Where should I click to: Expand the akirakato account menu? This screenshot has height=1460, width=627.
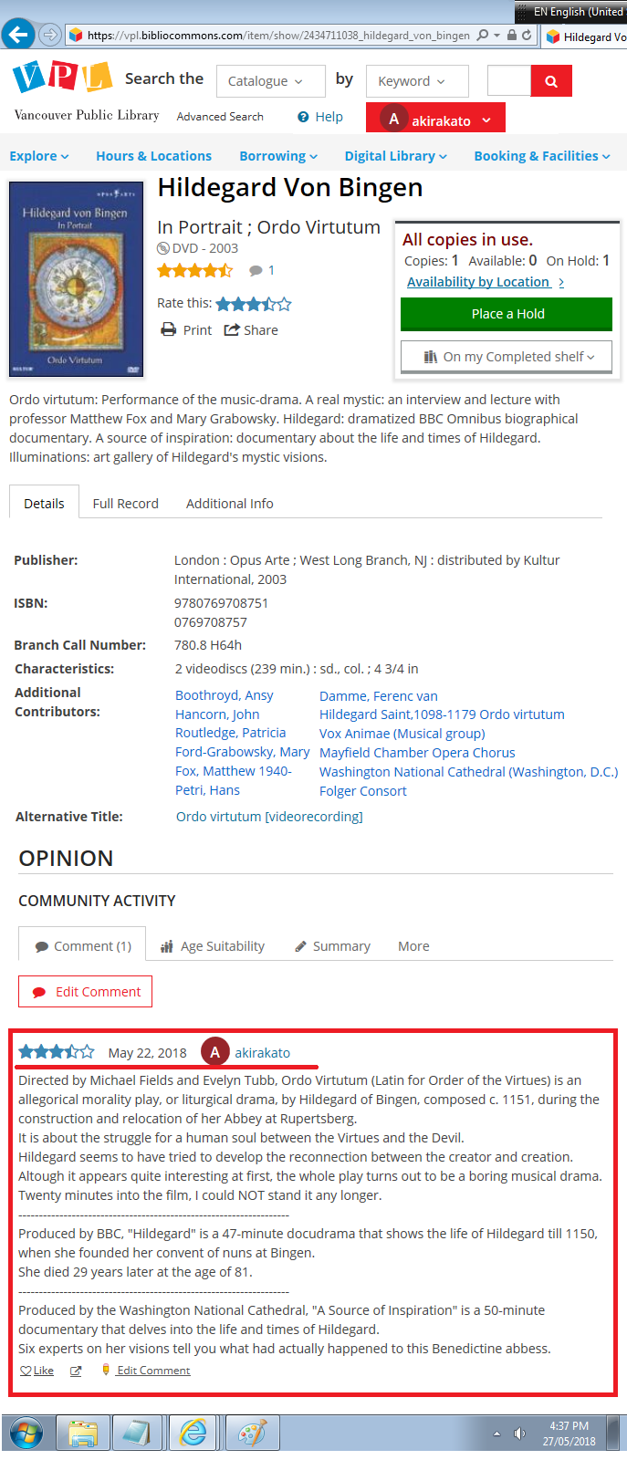pos(435,119)
